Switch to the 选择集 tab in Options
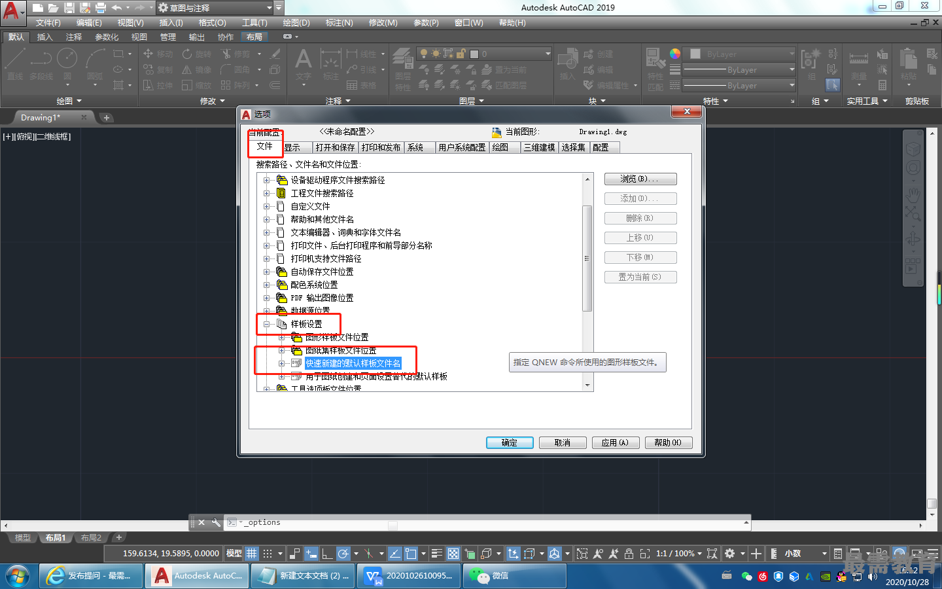This screenshot has width=942, height=589. click(573, 147)
